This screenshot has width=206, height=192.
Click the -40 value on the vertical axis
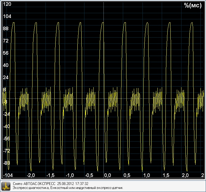(6, 126)
